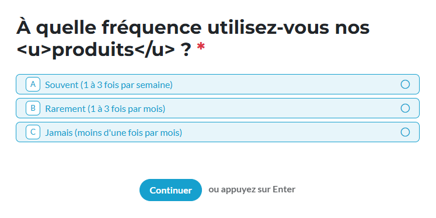The width and height of the screenshot is (436, 218).
Task: Choose 'Jamais (moins d'une fois par mois)' label
Action: click(x=113, y=132)
